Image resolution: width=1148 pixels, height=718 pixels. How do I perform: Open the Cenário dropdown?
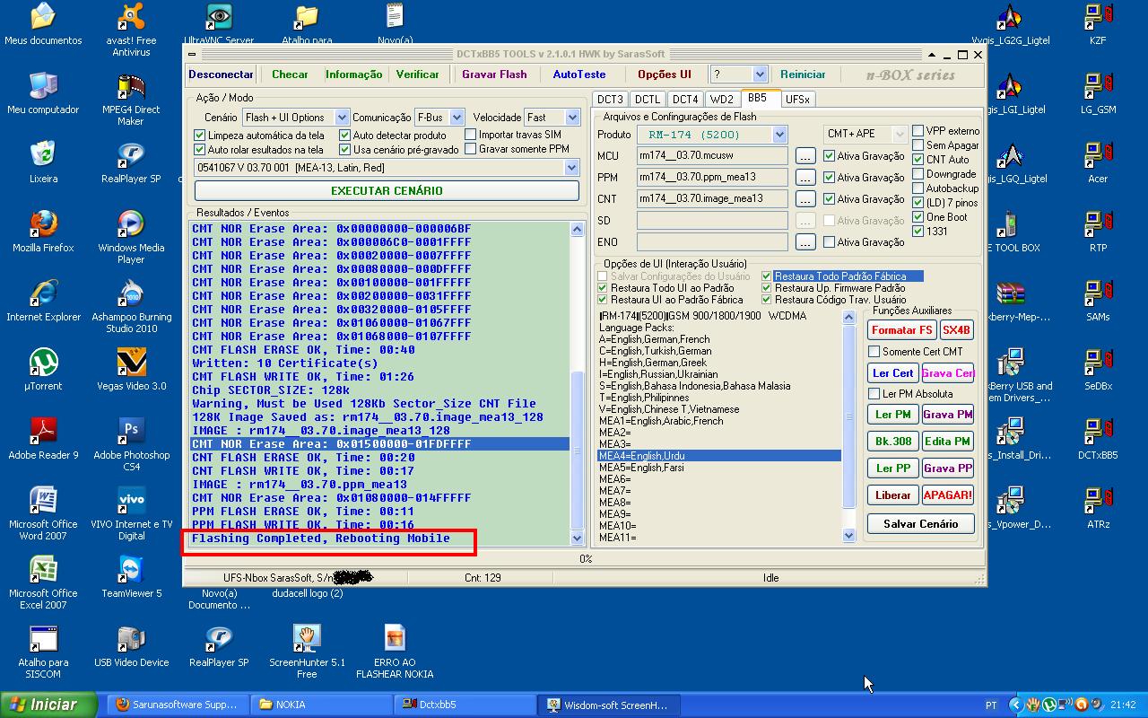(x=342, y=118)
